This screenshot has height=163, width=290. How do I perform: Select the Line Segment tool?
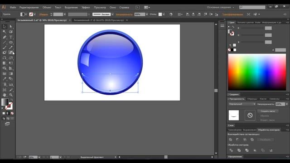[5, 42]
